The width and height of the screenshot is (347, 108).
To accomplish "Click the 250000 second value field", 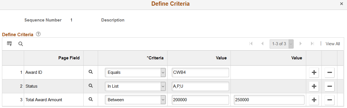I will [x=269, y=100].
